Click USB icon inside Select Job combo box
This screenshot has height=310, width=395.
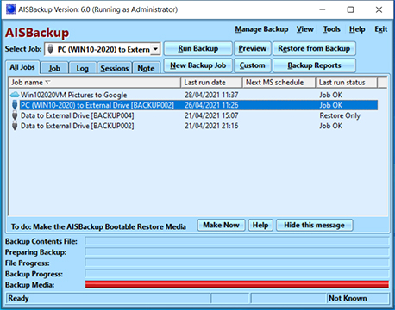tap(50, 49)
